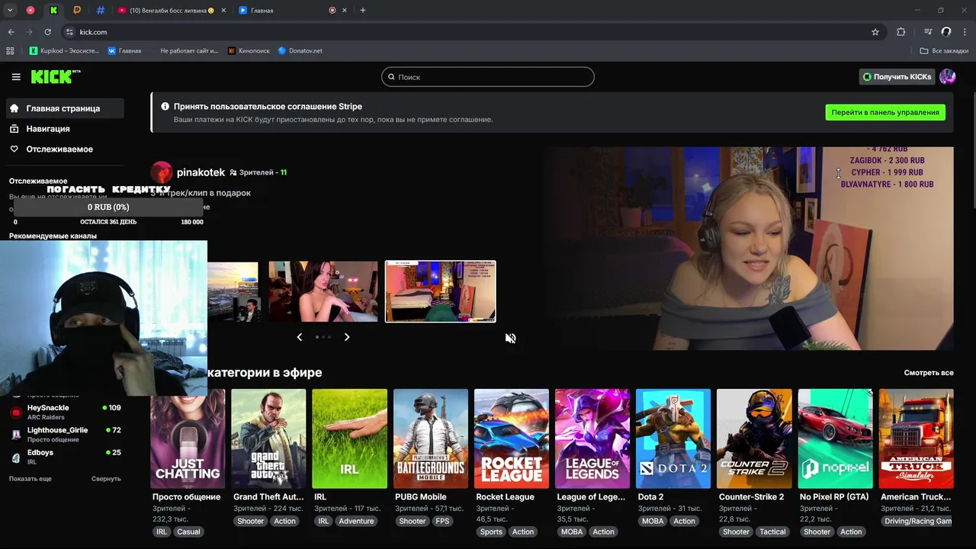
Task: Open browser extensions puzzle icon
Action: 901,32
